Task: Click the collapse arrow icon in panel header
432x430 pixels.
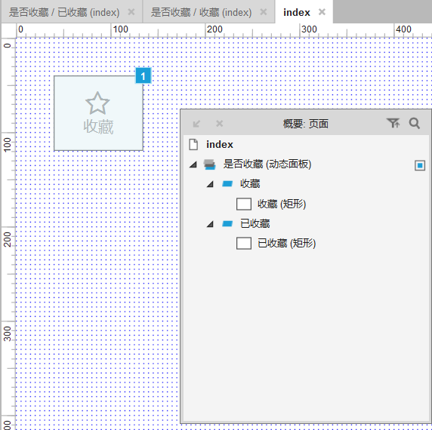Action: click(x=196, y=124)
